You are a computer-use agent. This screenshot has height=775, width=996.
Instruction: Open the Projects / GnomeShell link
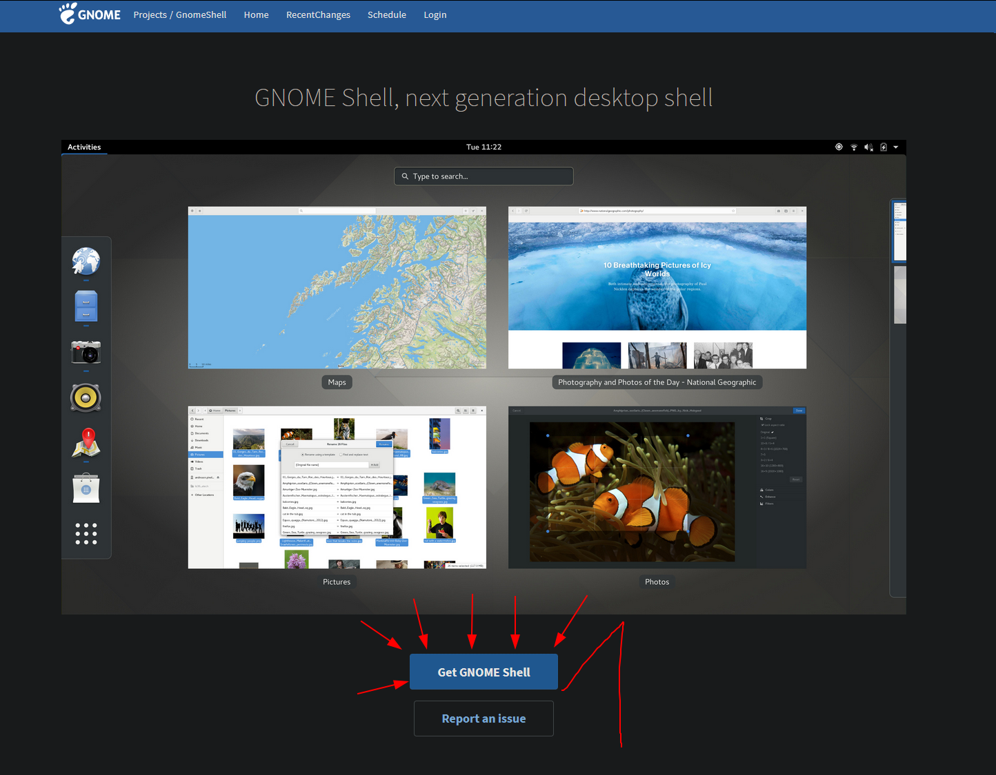pyautogui.click(x=179, y=14)
